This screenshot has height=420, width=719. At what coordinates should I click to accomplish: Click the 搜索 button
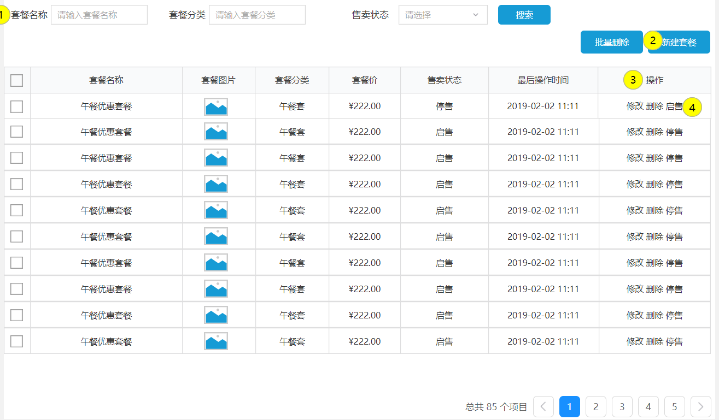(524, 15)
